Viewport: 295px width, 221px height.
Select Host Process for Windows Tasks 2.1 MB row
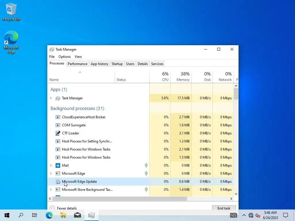(141, 149)
